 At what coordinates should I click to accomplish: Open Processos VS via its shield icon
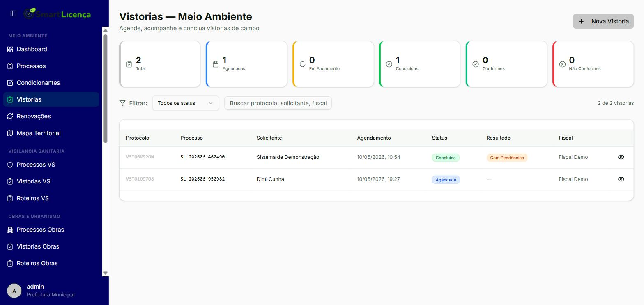coord(10,165)
